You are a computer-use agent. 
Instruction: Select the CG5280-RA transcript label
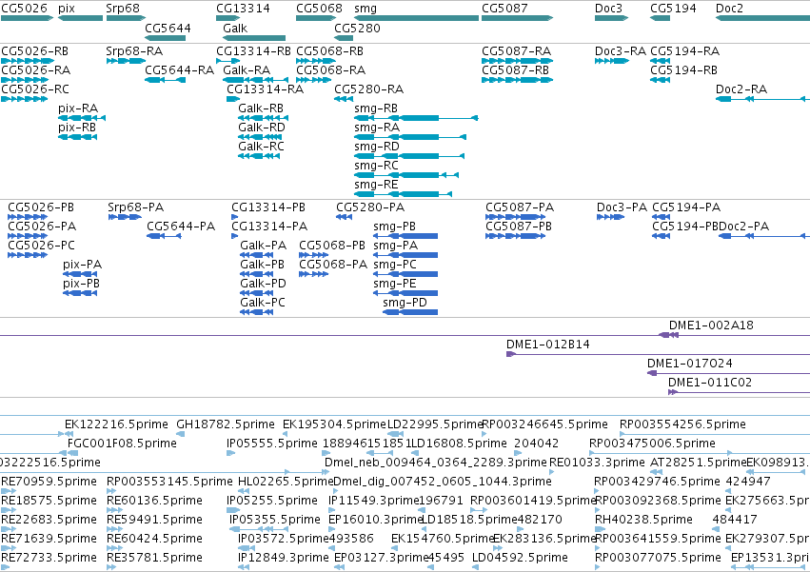pos(369,89)
